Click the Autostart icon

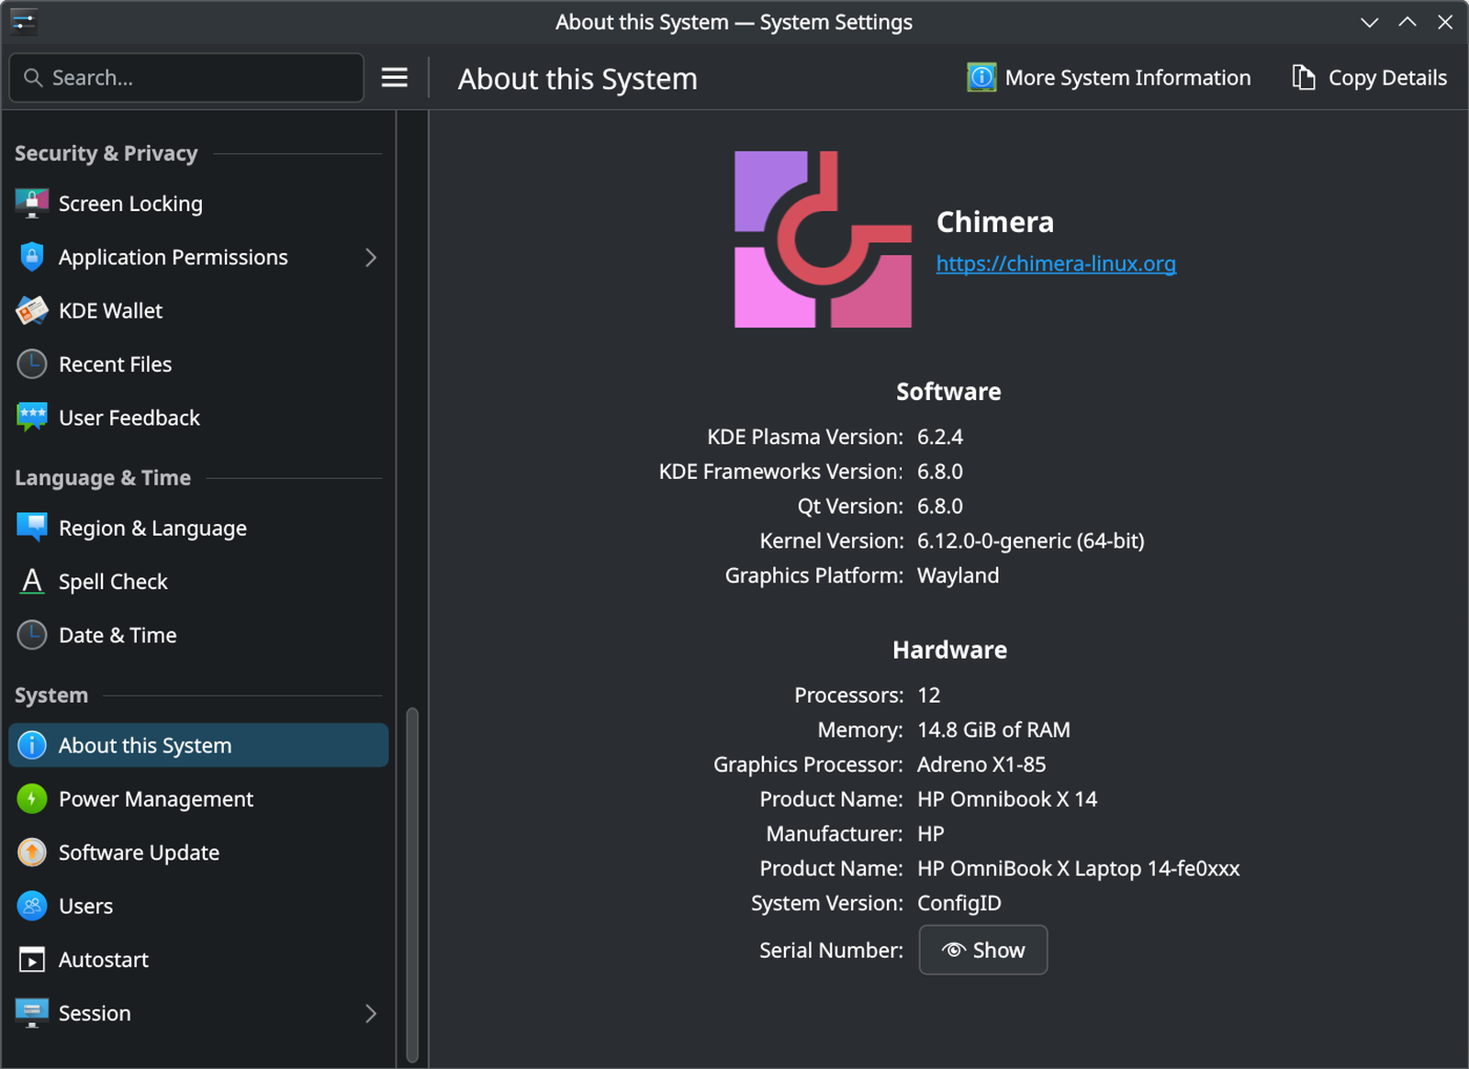[32, 960]
